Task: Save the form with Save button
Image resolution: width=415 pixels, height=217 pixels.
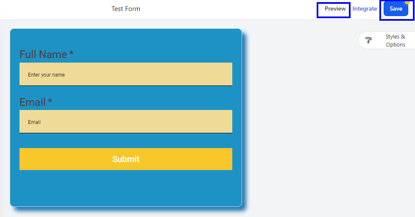Action: (x=396, y=9)
